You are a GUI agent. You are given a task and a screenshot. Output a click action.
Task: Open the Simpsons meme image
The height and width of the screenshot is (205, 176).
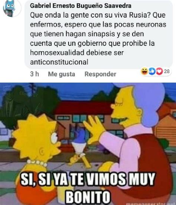(88, 144)
